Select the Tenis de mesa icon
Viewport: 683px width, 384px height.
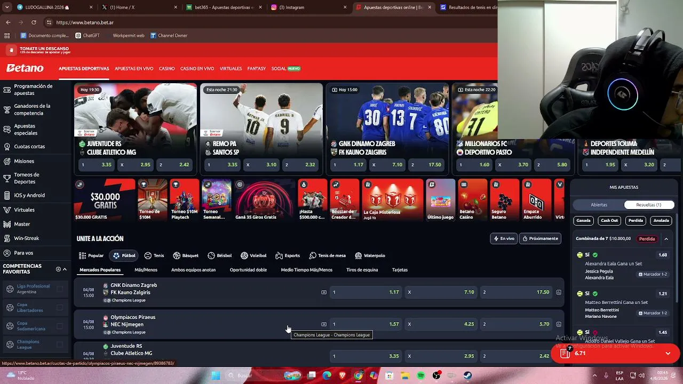313,255
